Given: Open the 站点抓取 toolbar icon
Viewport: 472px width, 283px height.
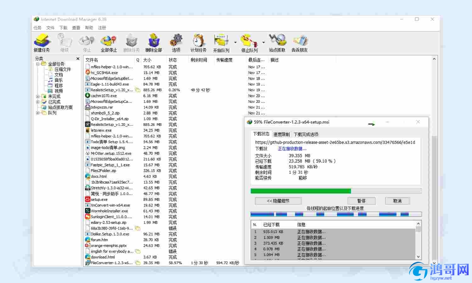Looking at the screenshot, I should click(x=277, y=43).
